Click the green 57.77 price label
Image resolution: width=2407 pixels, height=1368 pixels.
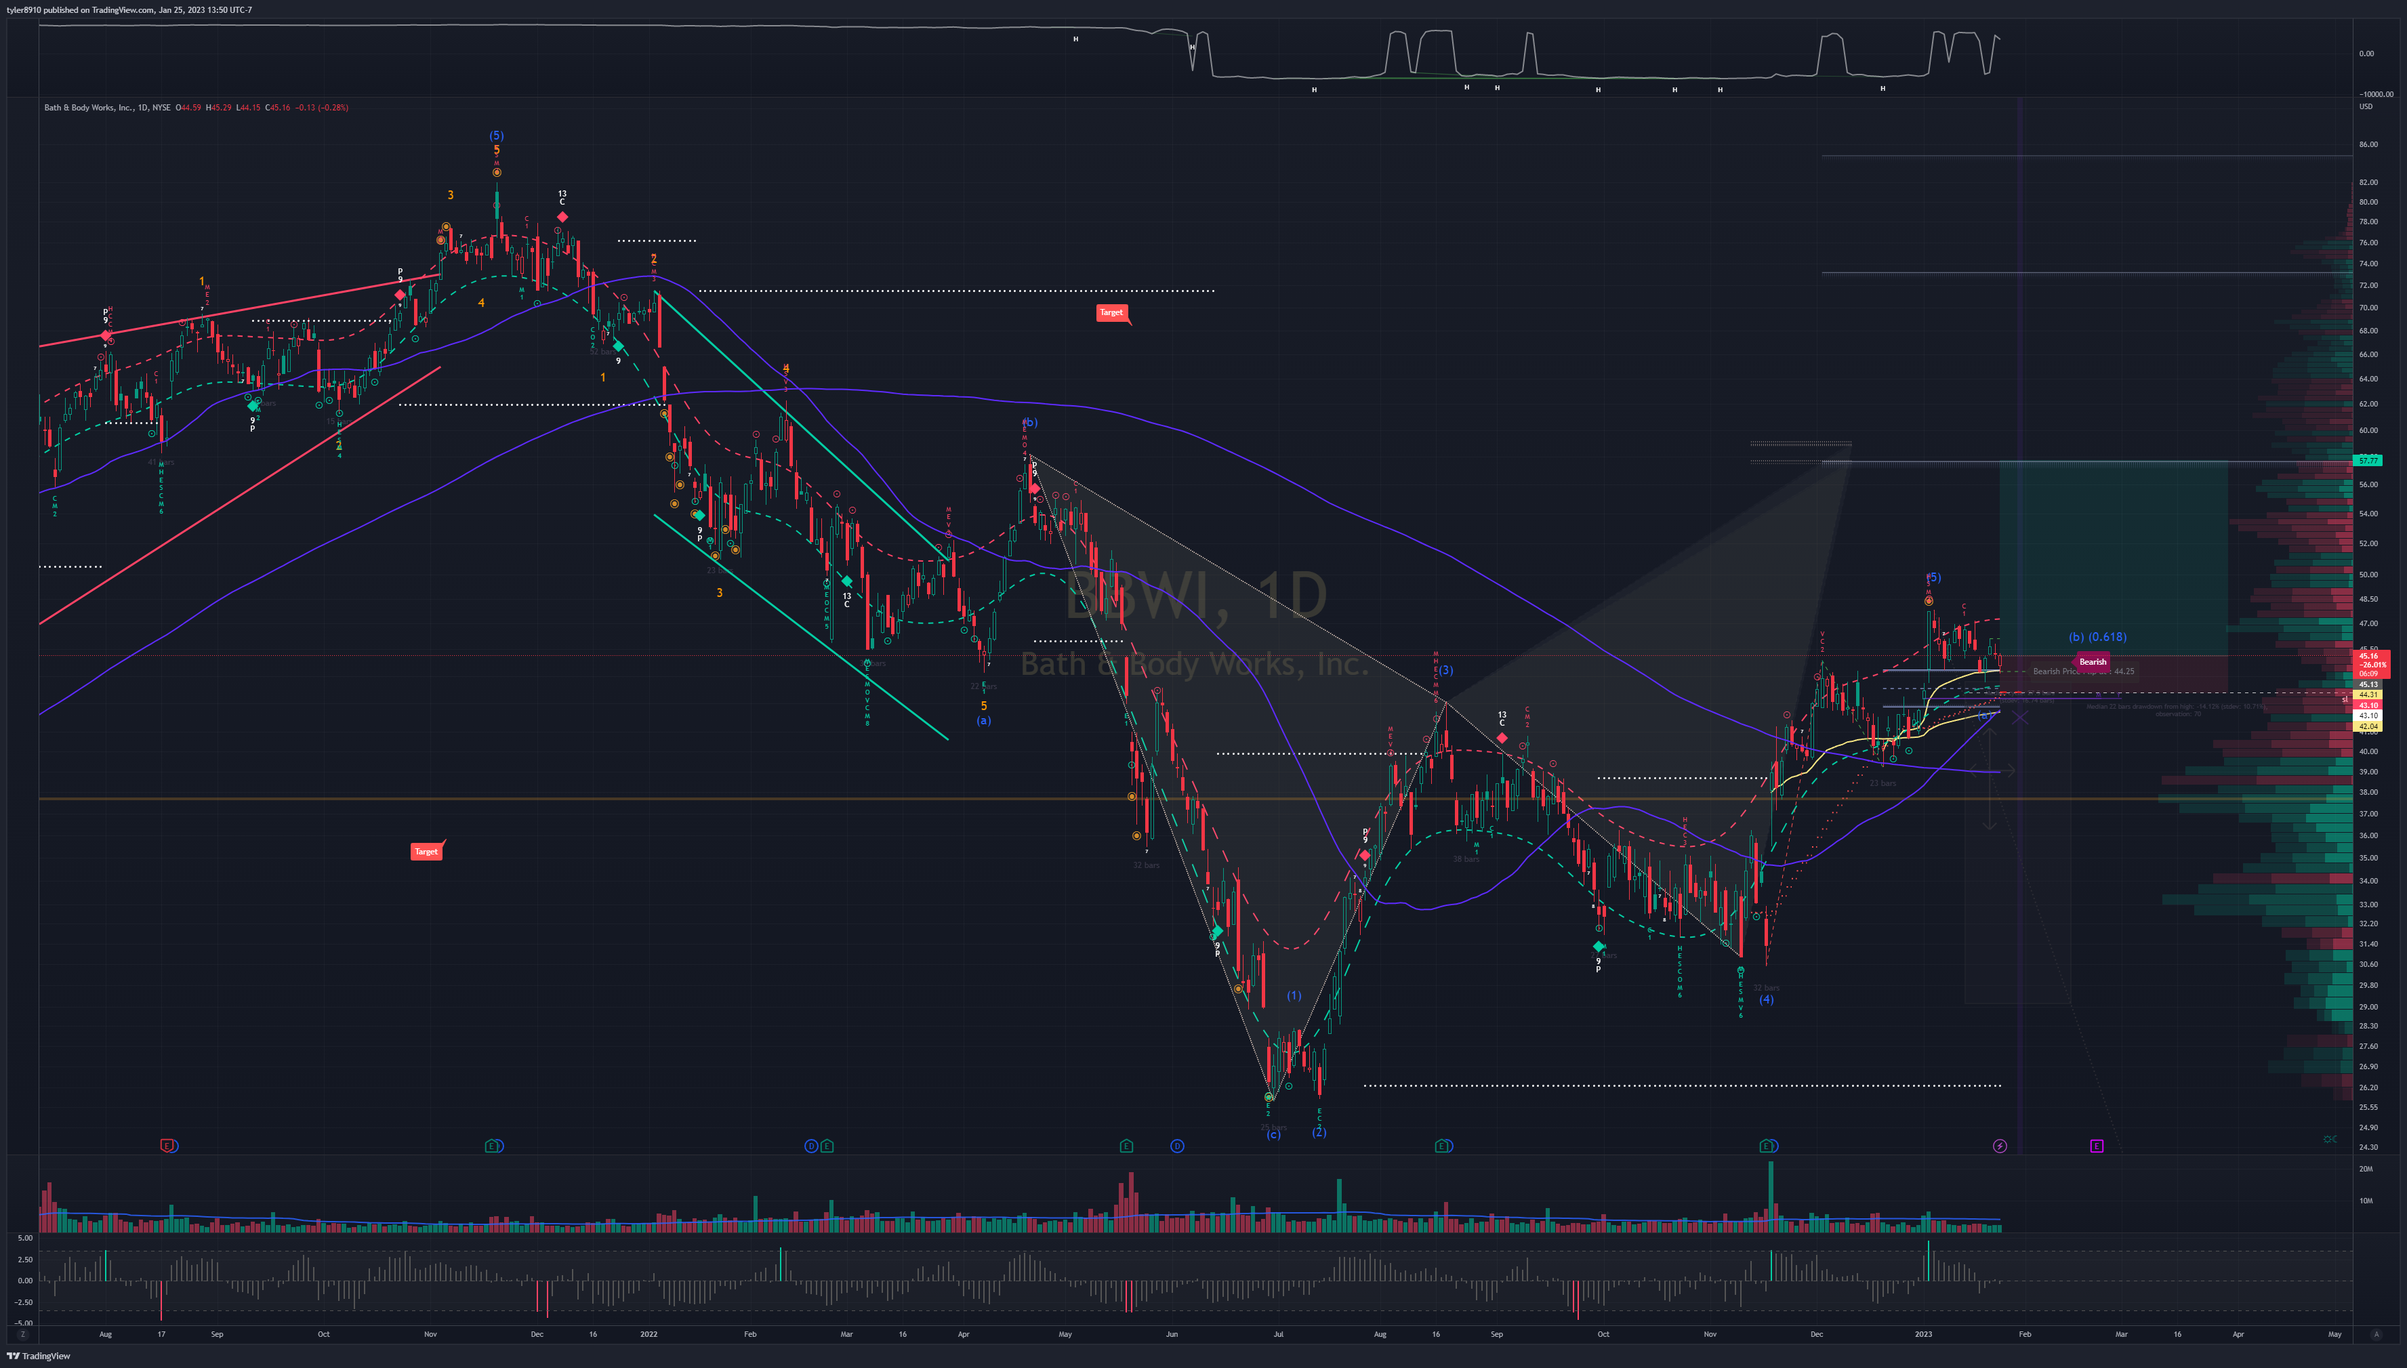tap(2368, 460)
